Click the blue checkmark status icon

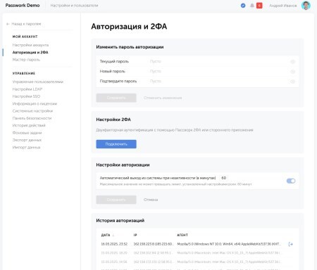coord(243,6)
